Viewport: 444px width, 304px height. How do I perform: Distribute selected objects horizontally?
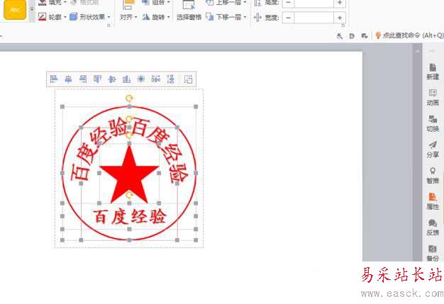tap(156, 79)
